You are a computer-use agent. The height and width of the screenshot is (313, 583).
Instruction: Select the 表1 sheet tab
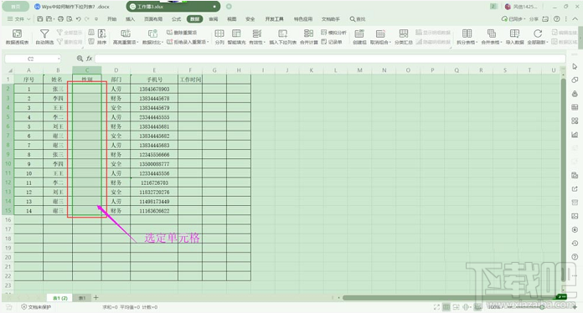pyautogui.click(x=82, y=298)
